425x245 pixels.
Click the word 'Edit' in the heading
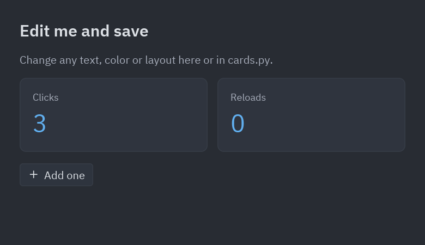point(35,31)
